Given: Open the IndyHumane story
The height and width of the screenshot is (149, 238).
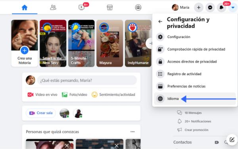Looking at the screenshot, I should pos(138,43).
